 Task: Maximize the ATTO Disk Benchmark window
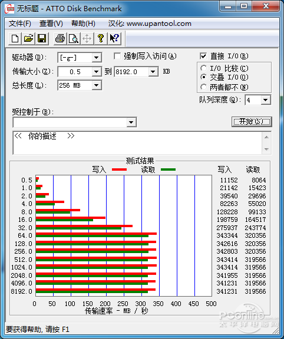click(x=244, y=6)
